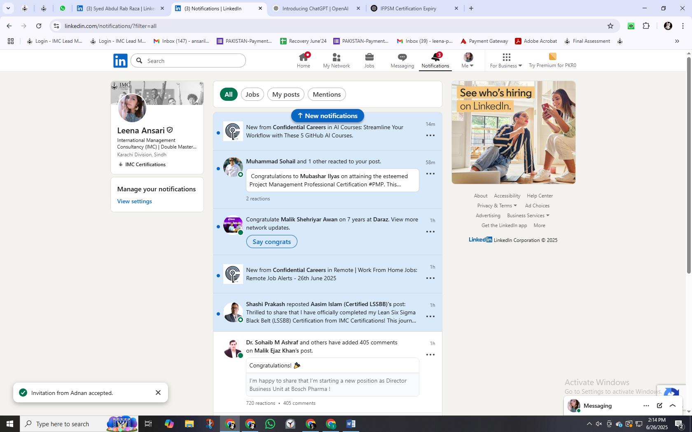
Task: Open Windows Start menu
Action: point(10,424)
